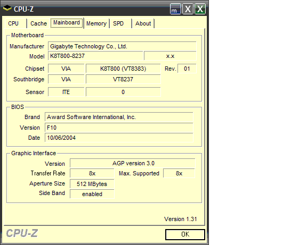This screenshot has width=307, height=245.
Task: Click the chipset Rev. value 01
Action: point(187,69)
